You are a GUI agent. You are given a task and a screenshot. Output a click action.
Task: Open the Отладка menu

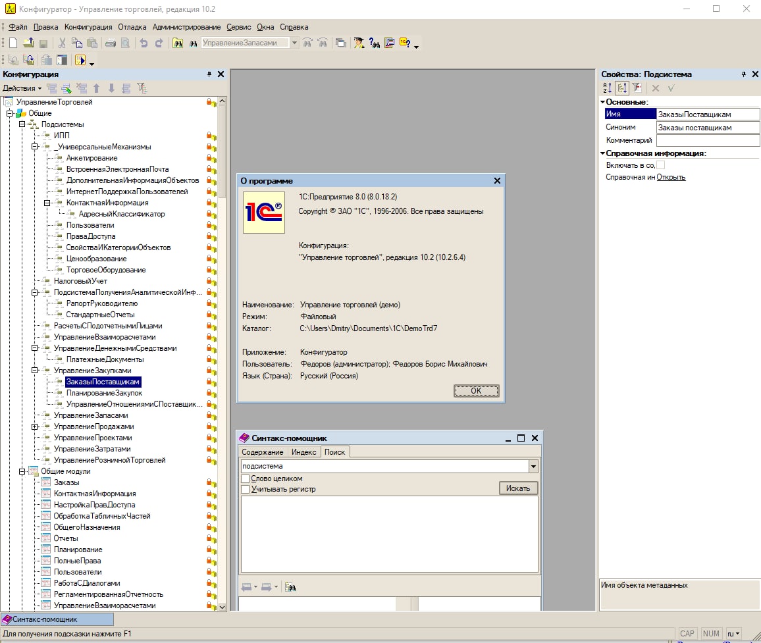[x=132, y=27]
